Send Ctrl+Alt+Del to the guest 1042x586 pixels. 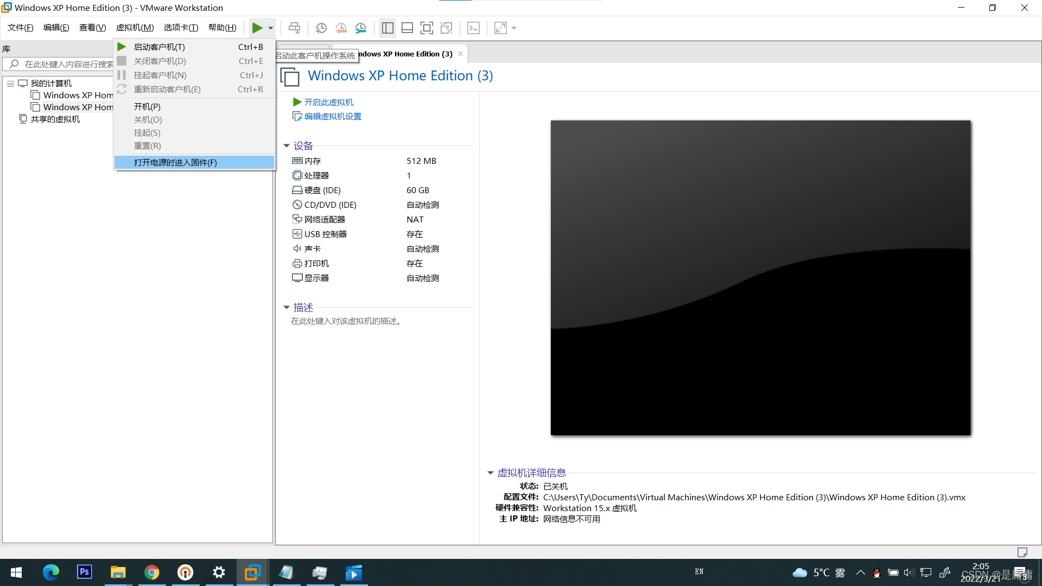click(294, 28)
